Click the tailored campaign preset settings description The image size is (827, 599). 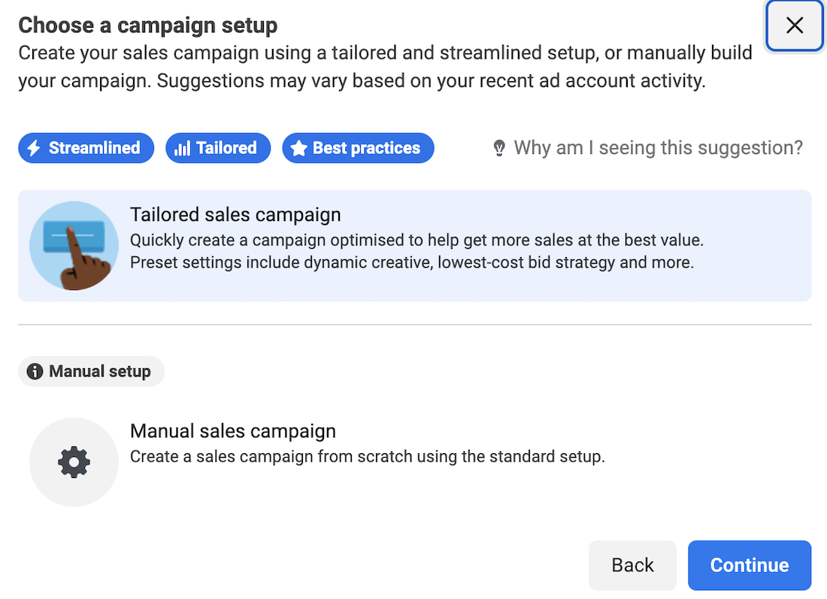click(x=411, y=263)
